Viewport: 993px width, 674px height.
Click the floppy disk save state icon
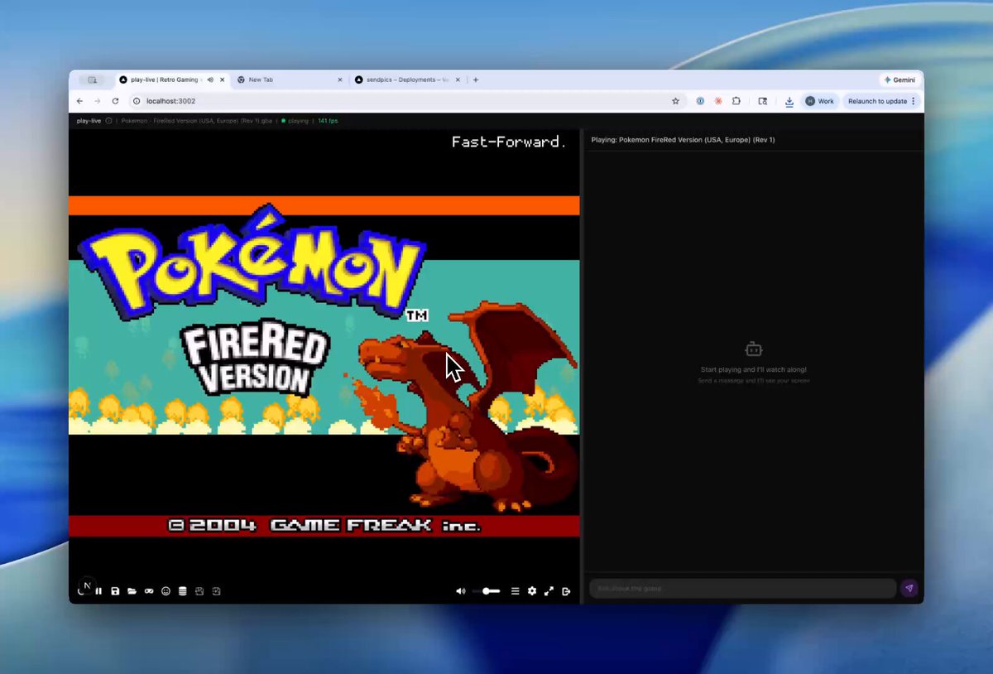point(115,591)
